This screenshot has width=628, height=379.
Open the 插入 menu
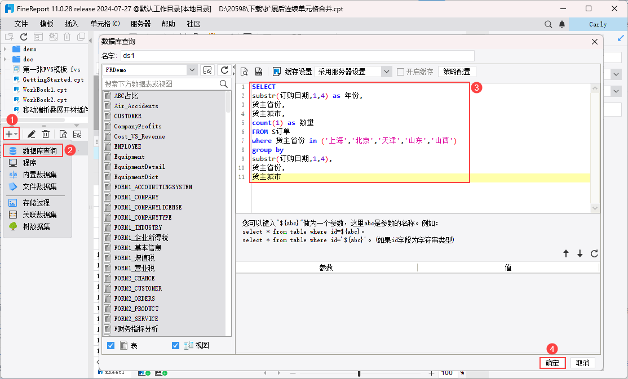(x=72, y=24)
